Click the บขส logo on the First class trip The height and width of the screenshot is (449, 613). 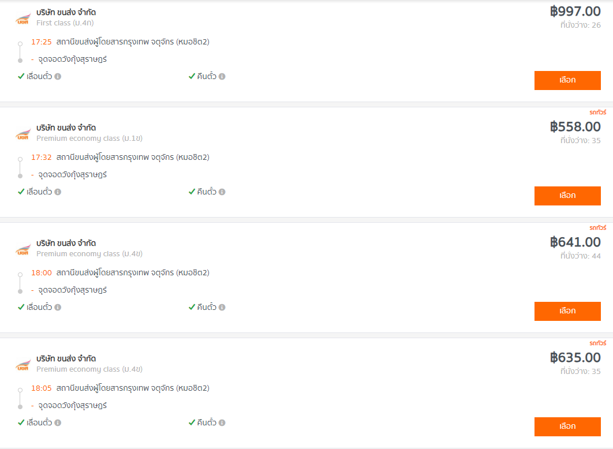click(23, 19)
